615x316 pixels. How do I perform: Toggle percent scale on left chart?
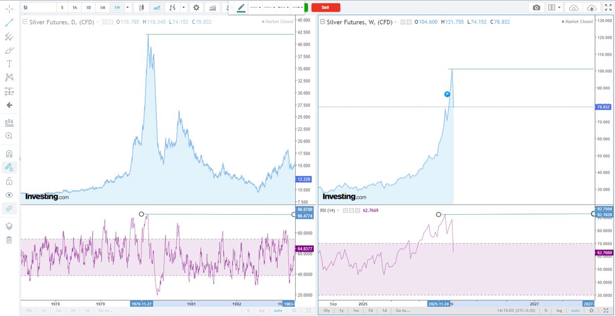click(248, 310)
